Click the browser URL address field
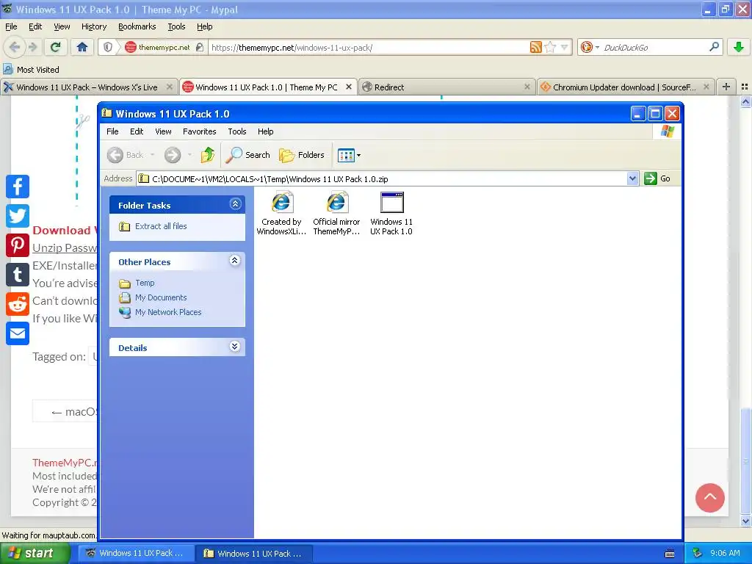 [369, 47]
